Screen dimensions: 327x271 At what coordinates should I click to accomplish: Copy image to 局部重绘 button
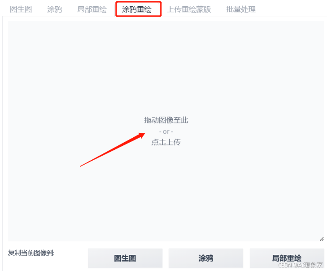coord(287,258)
